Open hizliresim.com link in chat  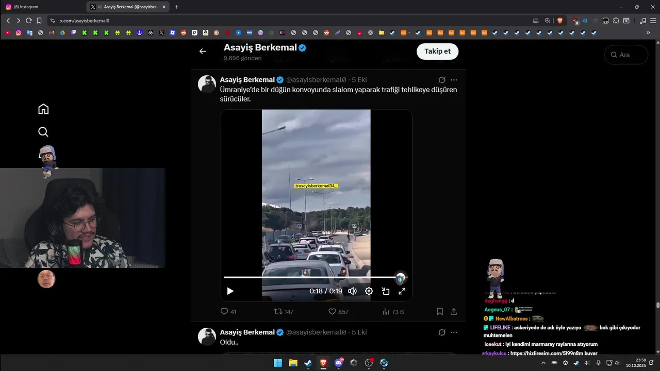click(x=546, y=353)
